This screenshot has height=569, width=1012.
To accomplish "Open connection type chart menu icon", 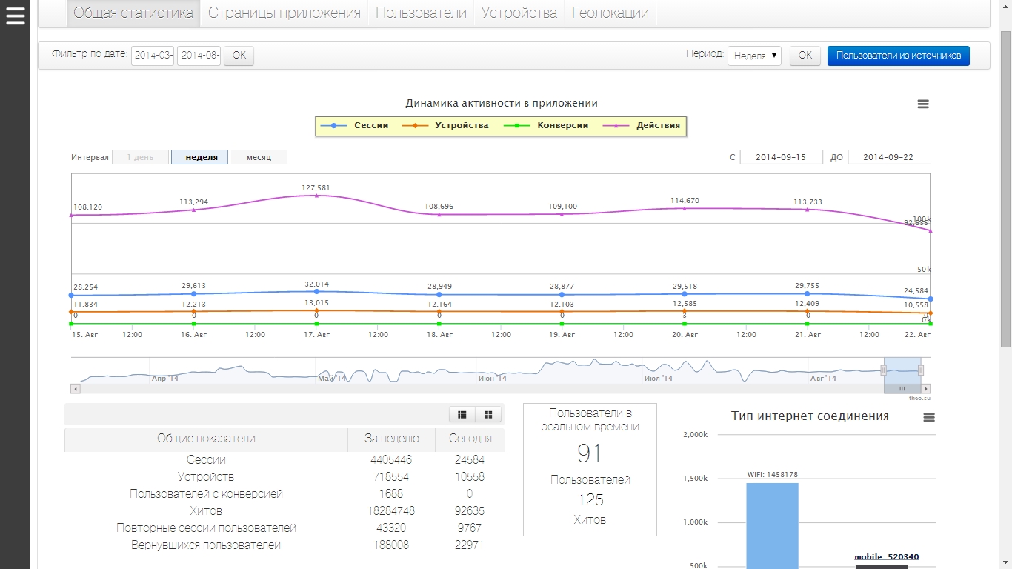I will coord(929,418).
